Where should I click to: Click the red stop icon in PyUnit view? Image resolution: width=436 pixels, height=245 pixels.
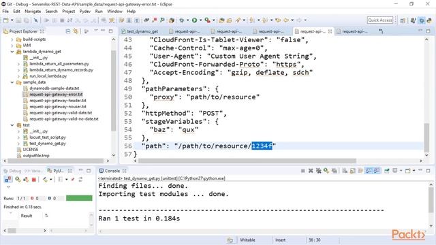coord(33,180)
